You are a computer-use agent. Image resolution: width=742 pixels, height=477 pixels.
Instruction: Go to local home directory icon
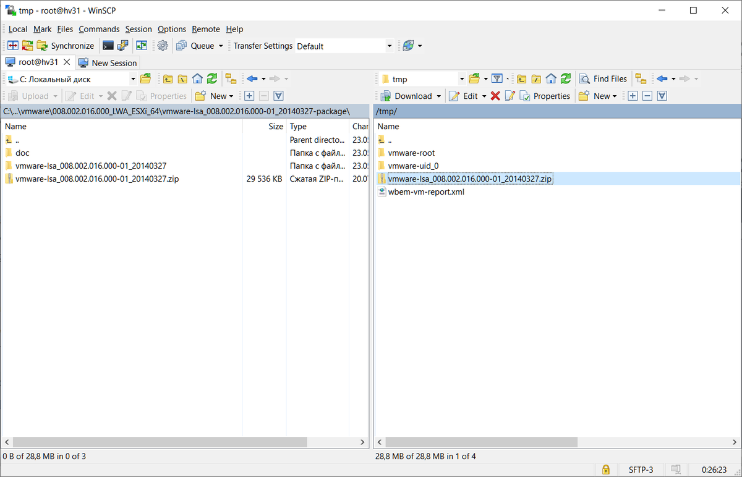click(197, 78)
